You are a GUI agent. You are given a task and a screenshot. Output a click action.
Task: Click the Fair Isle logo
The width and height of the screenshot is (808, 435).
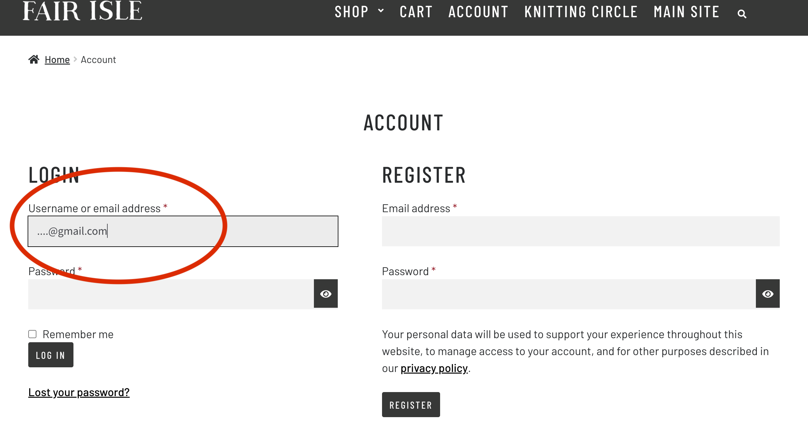pyautogui.click(x=82, y=11)
